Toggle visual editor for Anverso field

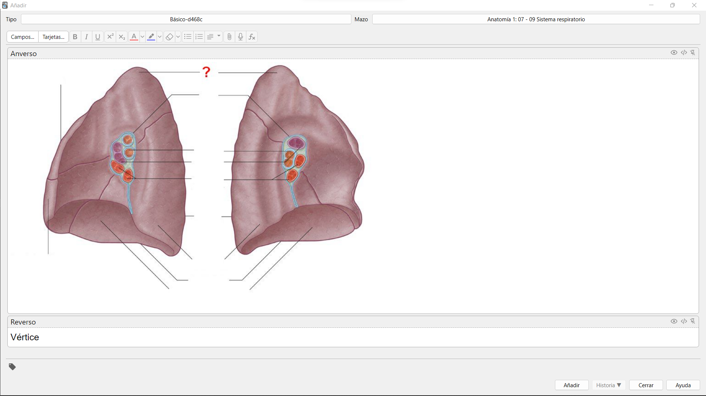pyautogui.click(x=674, y=53)
